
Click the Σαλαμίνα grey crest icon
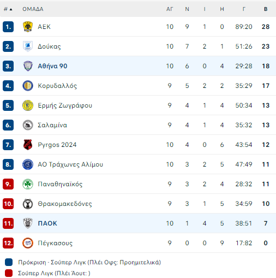[28, 125]
